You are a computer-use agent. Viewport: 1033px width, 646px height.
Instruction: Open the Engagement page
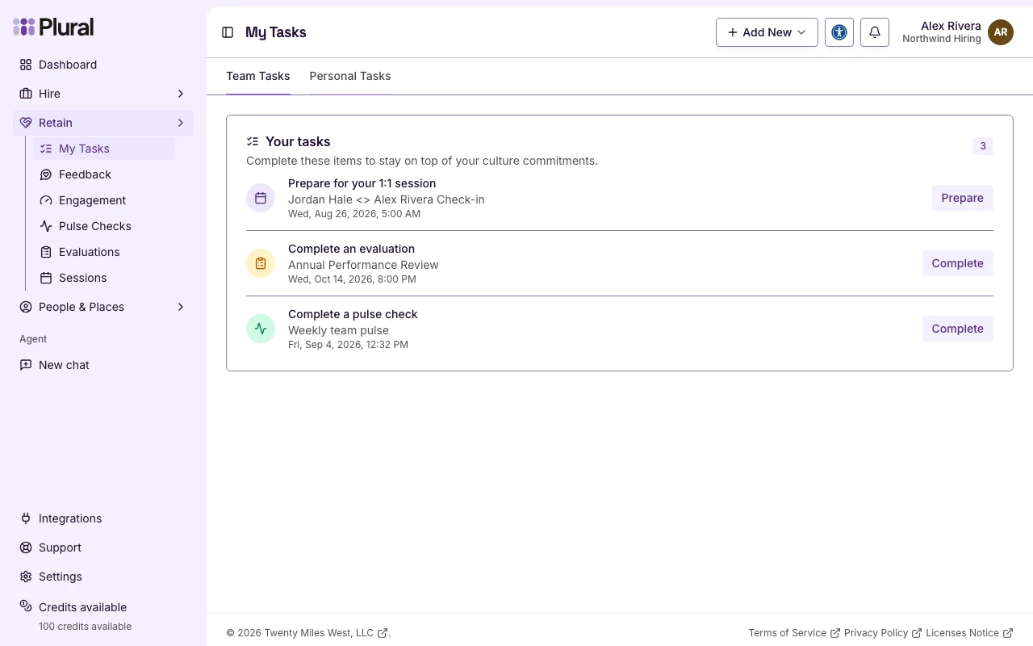tap(103, 200)
